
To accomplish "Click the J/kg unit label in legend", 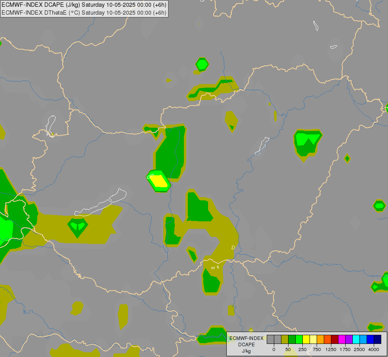I will pos(246,351).
